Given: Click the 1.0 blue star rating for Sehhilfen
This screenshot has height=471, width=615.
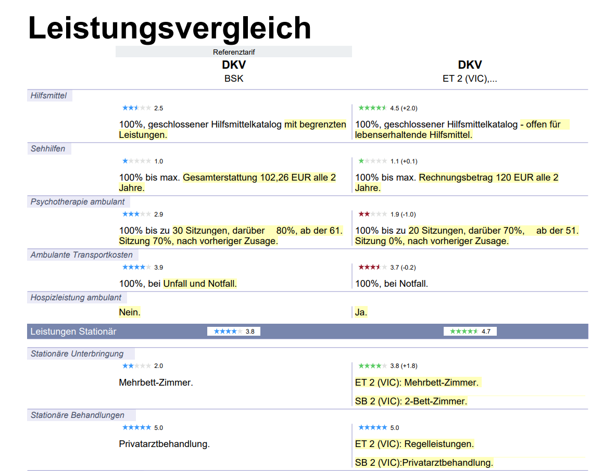Looking at the screenshot, I should (x=142, y=161).
